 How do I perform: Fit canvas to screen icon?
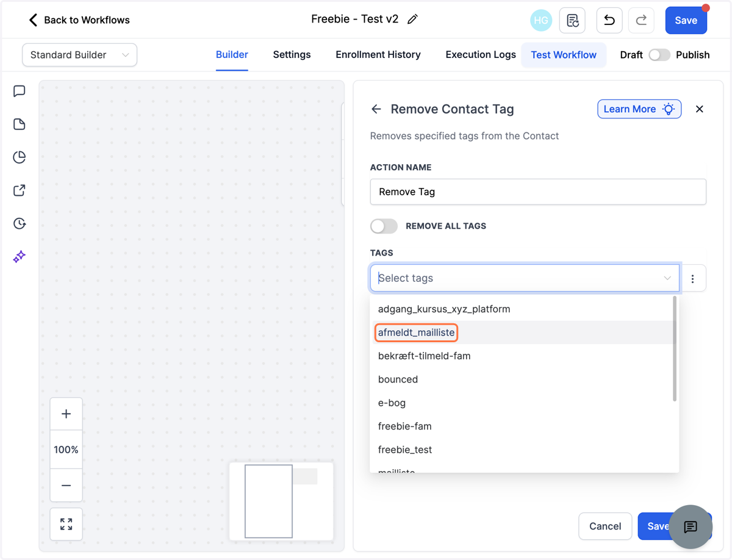[66, 524]
